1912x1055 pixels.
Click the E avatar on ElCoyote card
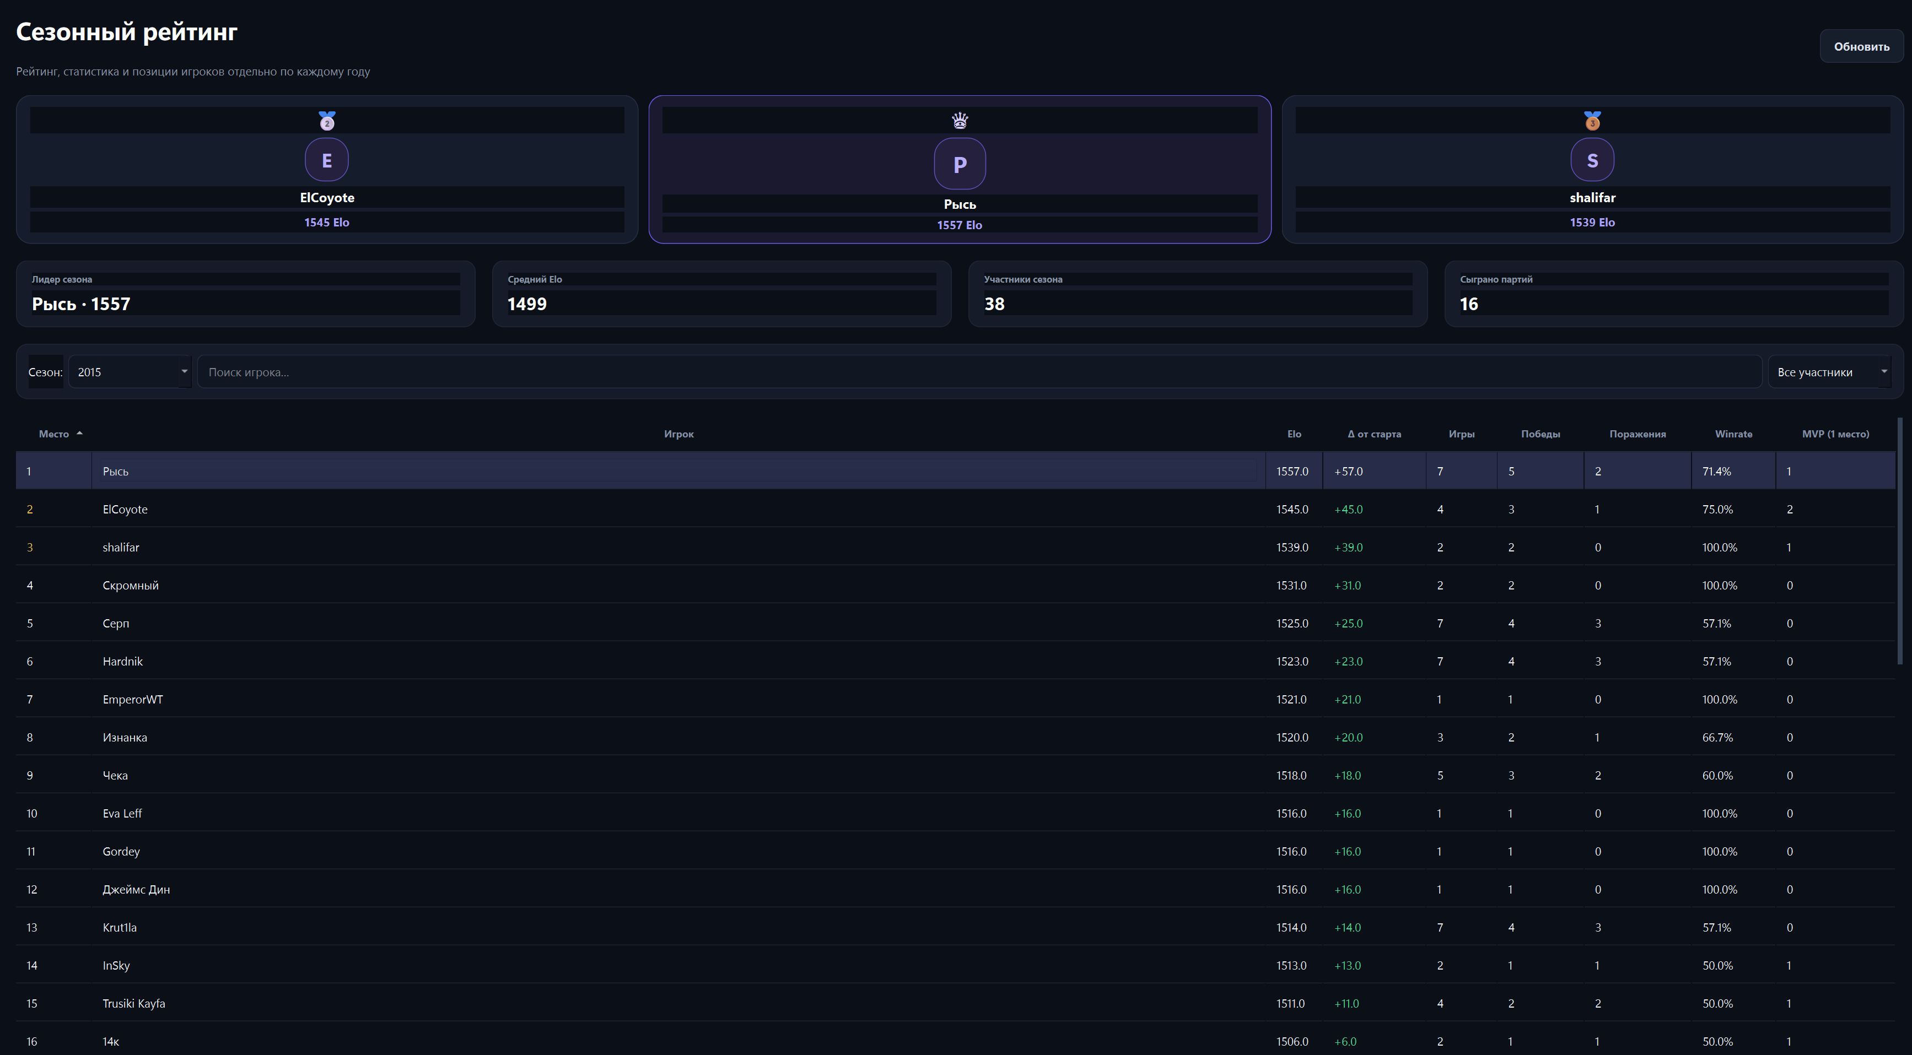tap(327, 160)
